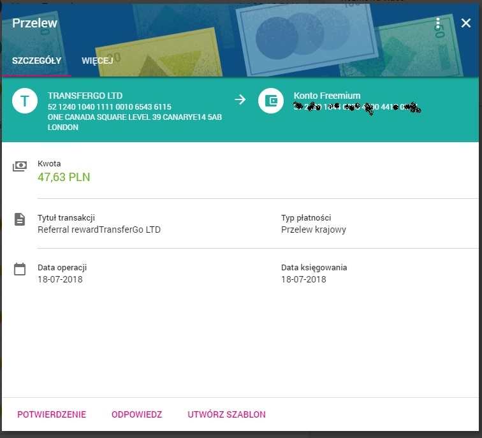Click the Data operacji label
This screenshot has height=438, width=482.
(62, 267)
